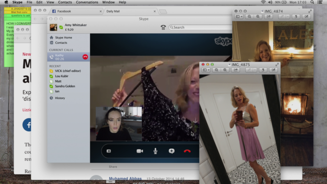Open the dial pad phone icon
327x184 pixels.
point(163,27)
